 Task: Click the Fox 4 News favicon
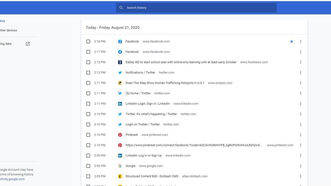tap(120, 62)
